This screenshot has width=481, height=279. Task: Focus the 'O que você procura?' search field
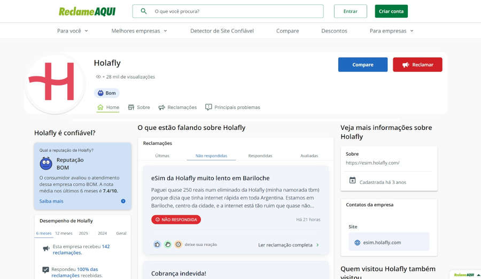[x=228, y=11]
